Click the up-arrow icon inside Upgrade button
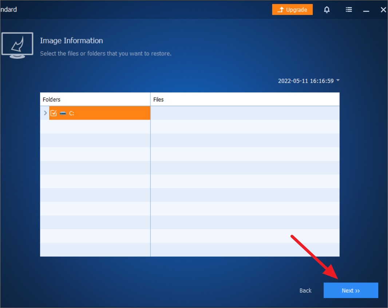Screen dimensions: 388x308 pos(282,9)
